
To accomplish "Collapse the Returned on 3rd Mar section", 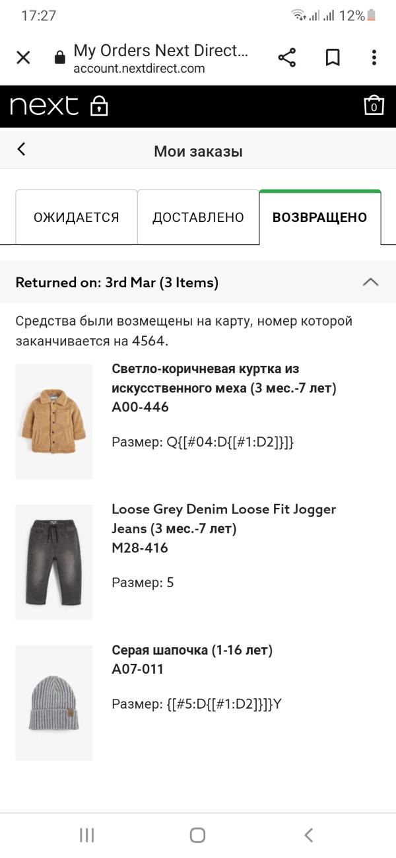I will click(x=371, y=283).
